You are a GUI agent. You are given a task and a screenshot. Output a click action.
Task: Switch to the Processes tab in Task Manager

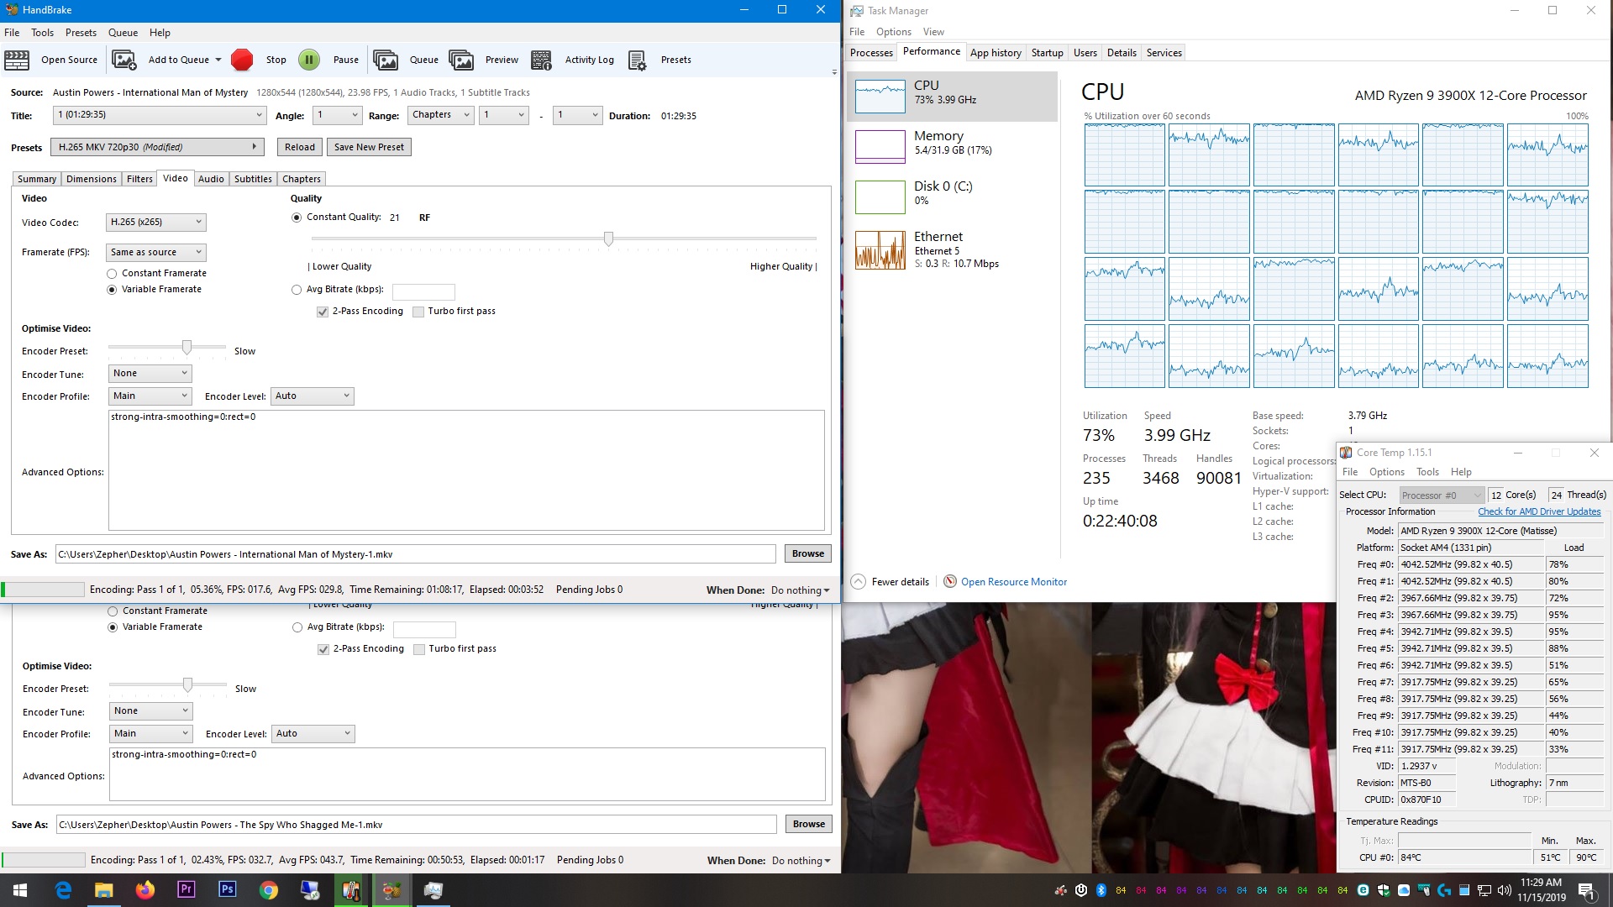coord(871,53)
